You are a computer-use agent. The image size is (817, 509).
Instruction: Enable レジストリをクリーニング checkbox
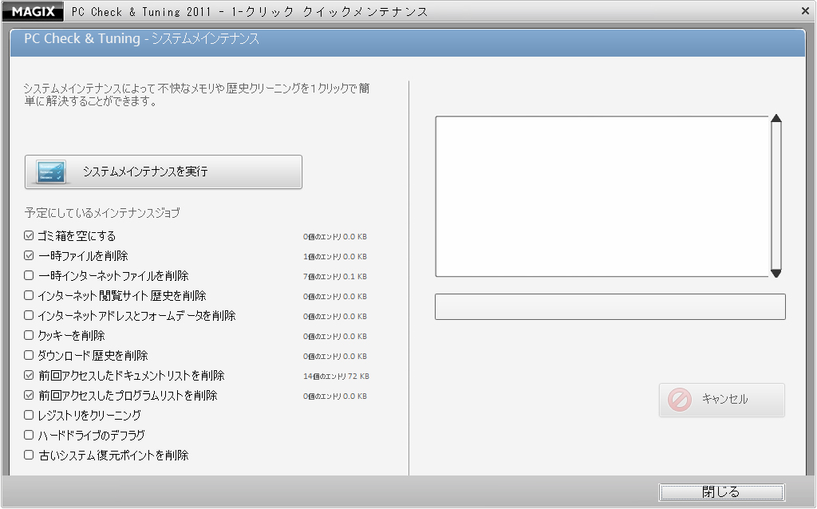29,415
